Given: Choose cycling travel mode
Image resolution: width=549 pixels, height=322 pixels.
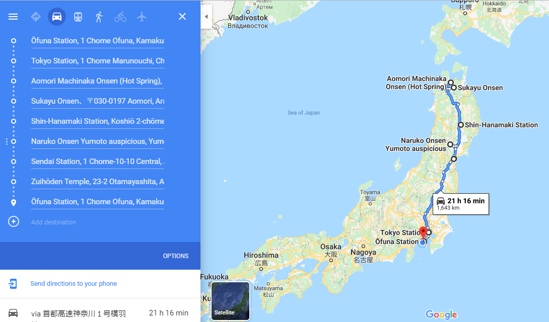Looking at the screenshot, I should pos(120,17).
